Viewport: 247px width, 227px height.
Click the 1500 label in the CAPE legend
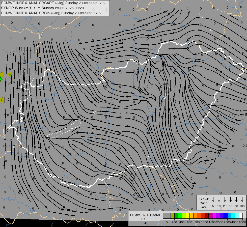tap(212, 222)
